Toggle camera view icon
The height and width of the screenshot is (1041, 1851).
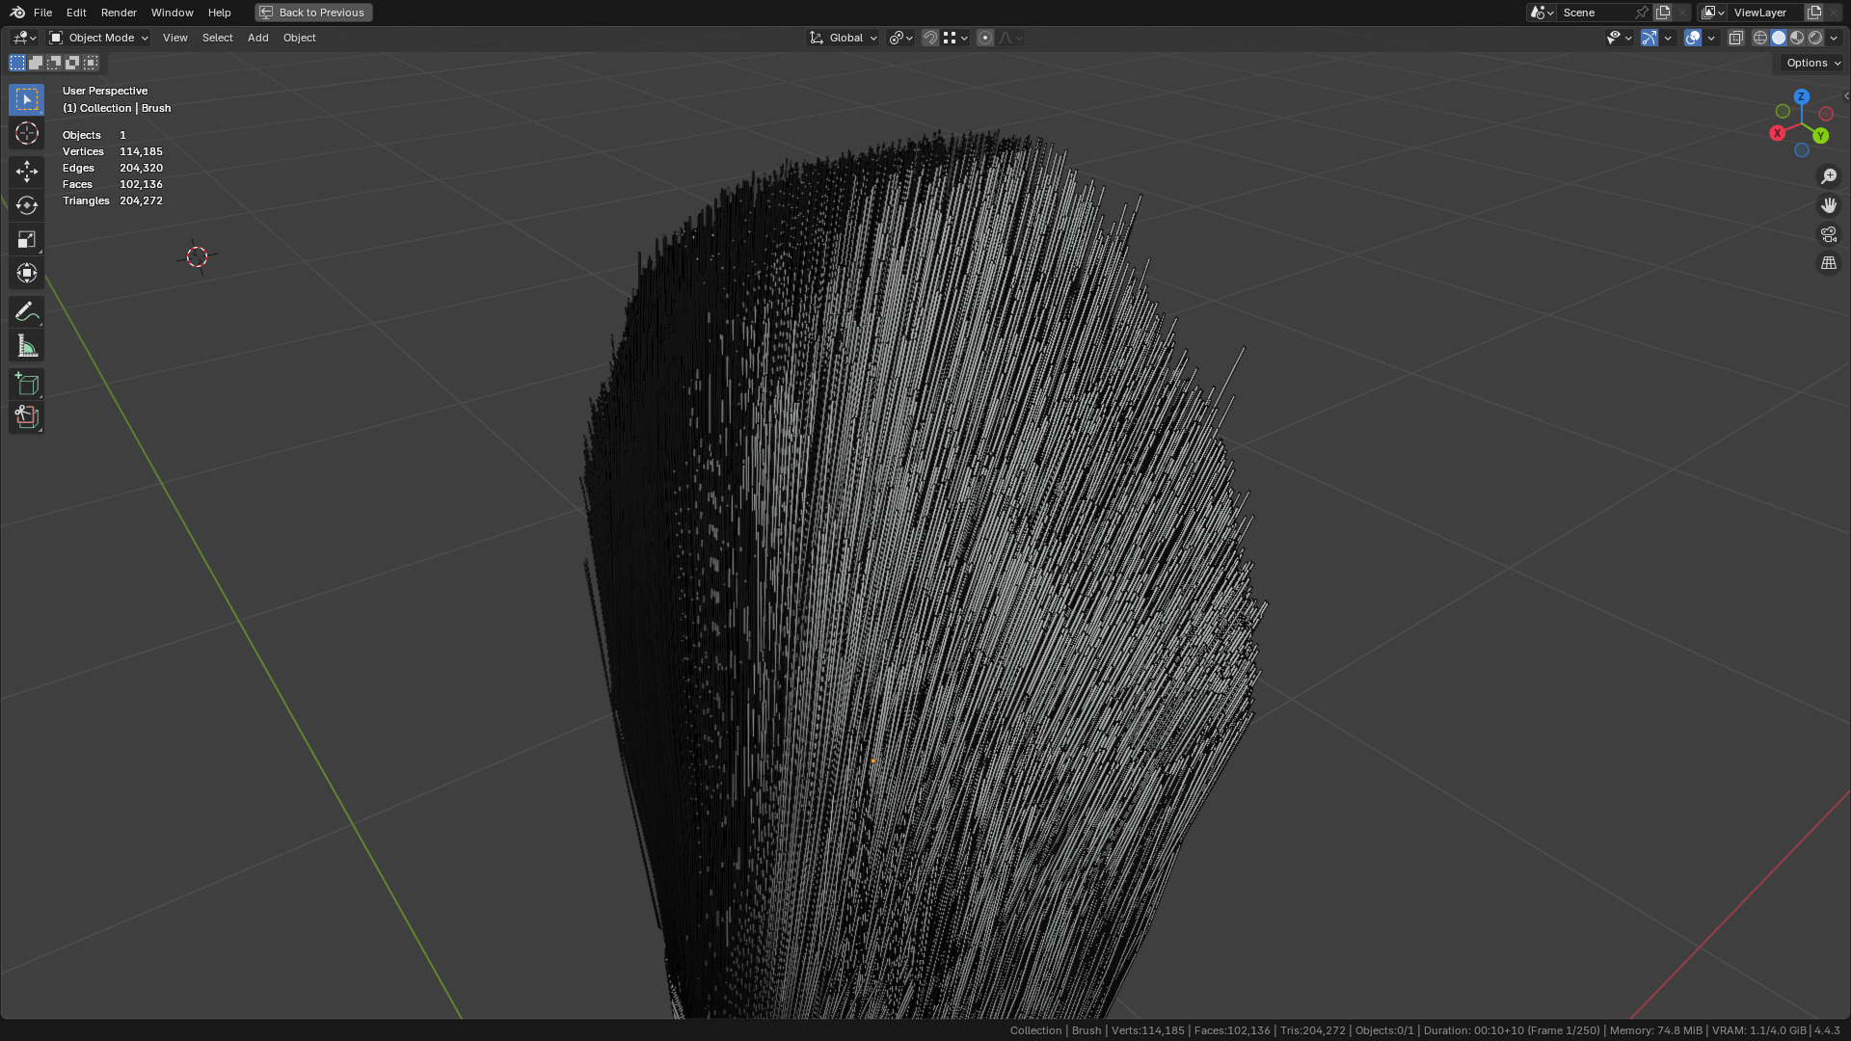click(x=1829, y=234)
